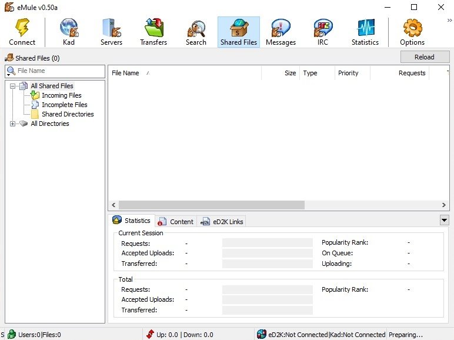Screen dimensions: 454x340
Task: Select Incomplete Files in the tree
Action: (65, 105)
